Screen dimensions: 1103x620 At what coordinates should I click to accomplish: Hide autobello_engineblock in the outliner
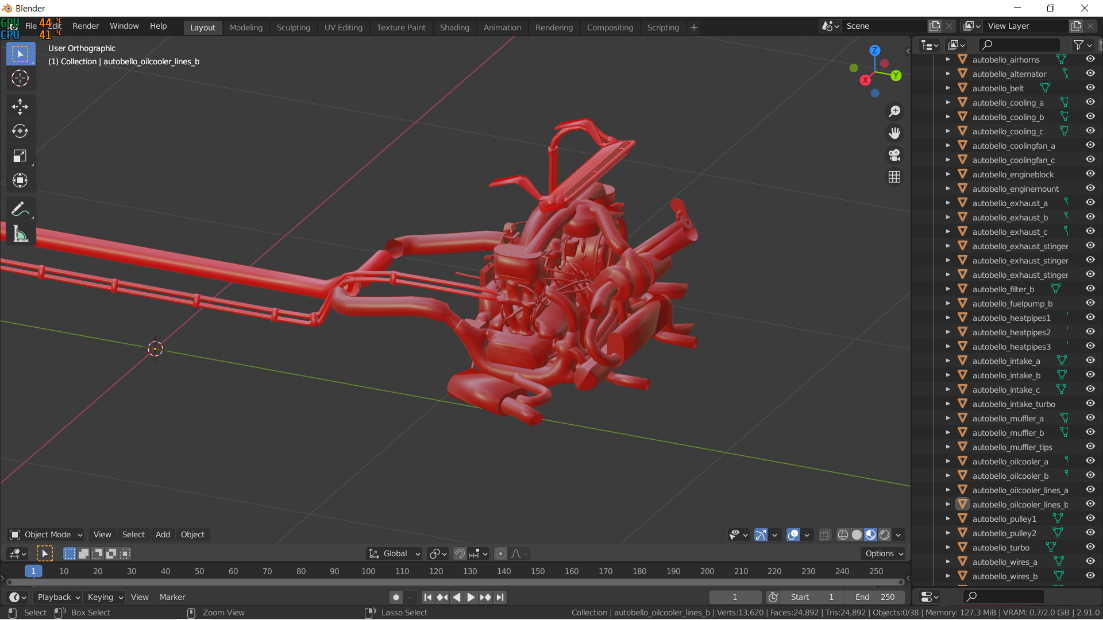[x=1090, y=174]
